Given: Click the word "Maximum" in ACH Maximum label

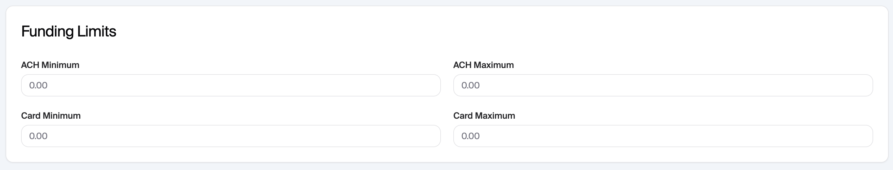Looking at the screenshot, I should [494, 65].
